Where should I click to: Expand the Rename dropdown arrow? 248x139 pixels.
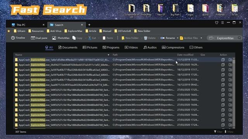[x=177, y=38]
